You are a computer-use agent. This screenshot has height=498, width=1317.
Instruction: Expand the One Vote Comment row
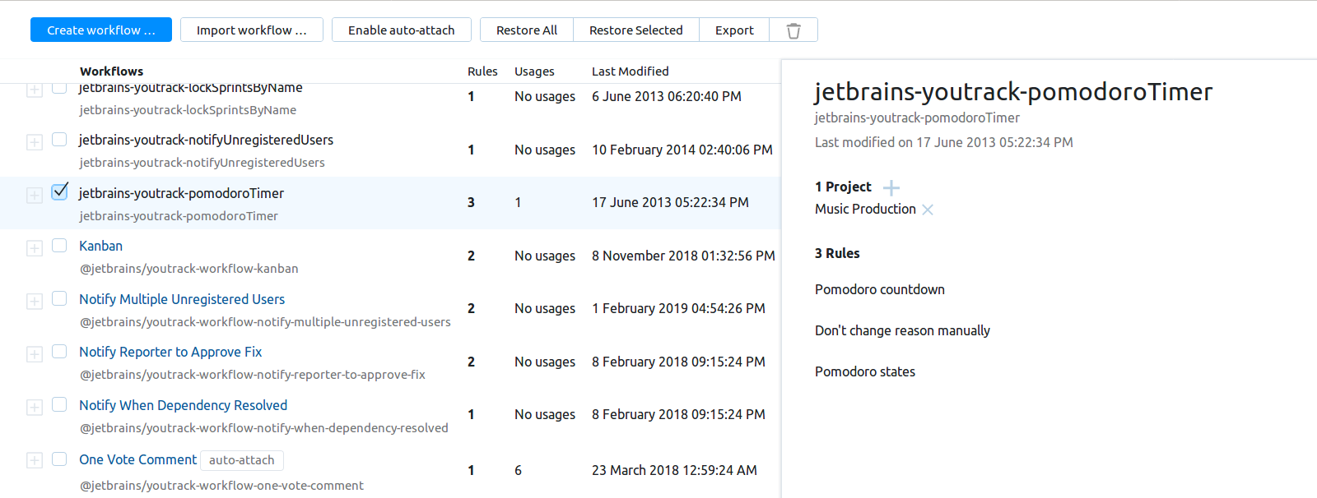[35, 460]
